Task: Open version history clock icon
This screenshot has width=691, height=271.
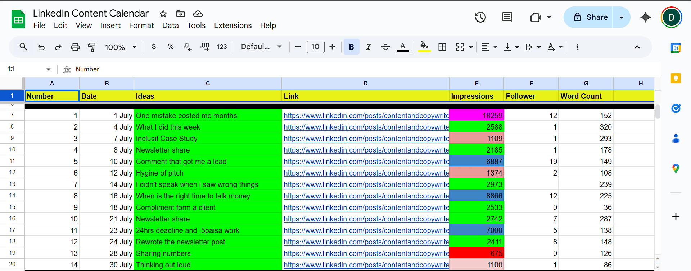Action: (480, 17)
